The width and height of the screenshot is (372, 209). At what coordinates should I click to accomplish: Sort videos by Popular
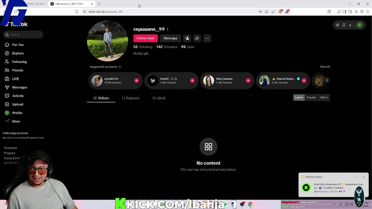click(x=311, y=98)
